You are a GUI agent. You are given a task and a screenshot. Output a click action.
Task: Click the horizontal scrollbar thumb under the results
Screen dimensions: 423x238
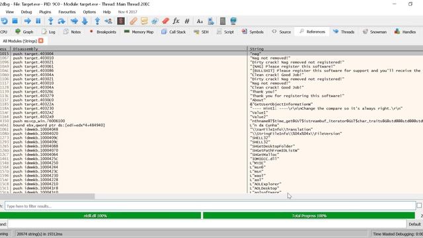pyautogui.click(x=47, y=196)
